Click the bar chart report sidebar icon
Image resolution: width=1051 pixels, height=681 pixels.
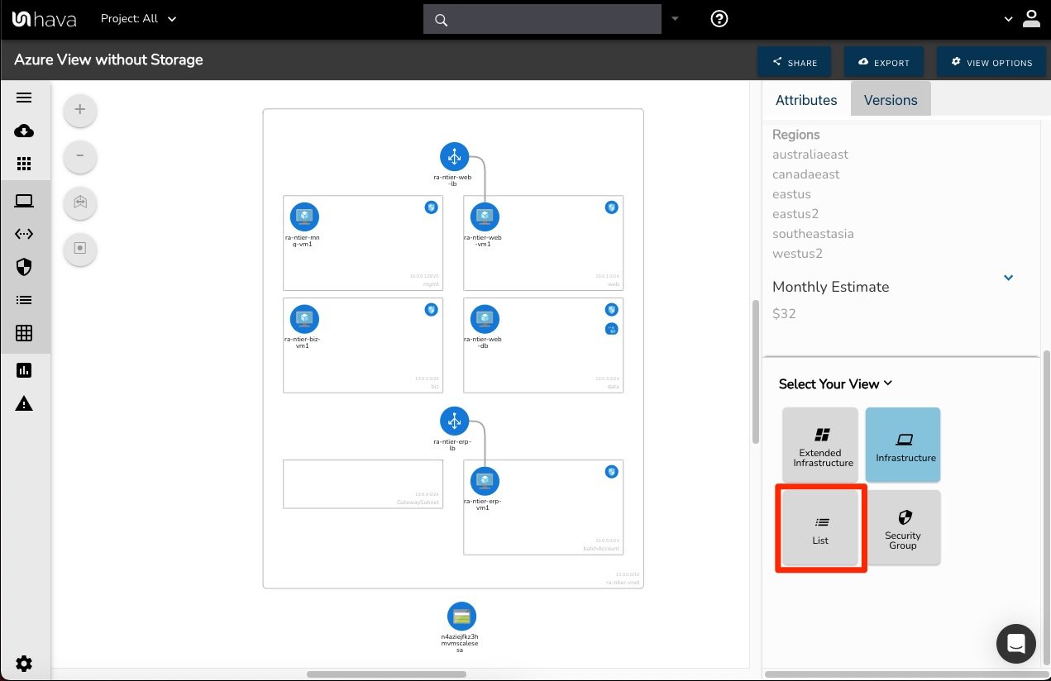(x=24, y=370)
